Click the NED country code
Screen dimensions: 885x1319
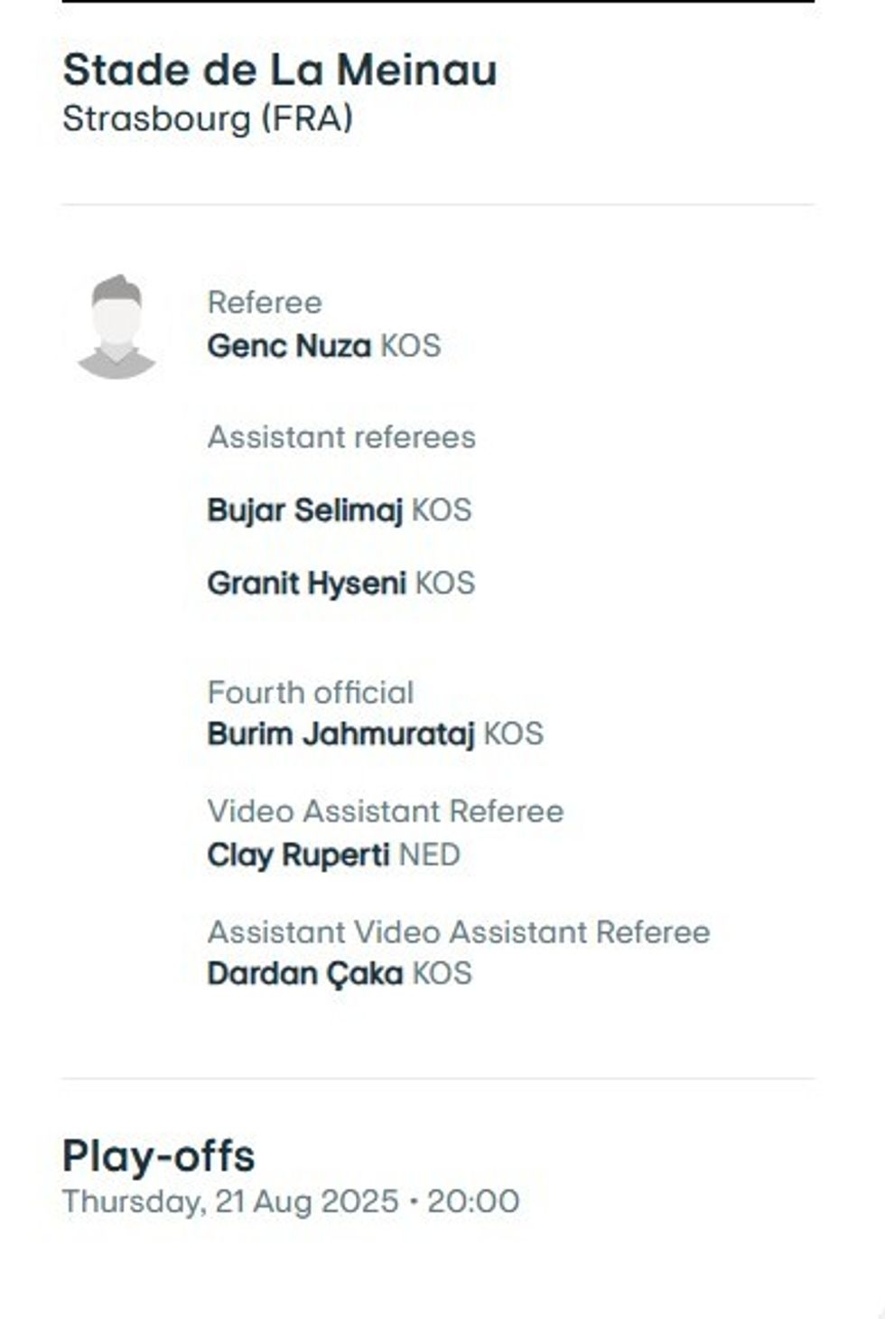tap(430, 855)
